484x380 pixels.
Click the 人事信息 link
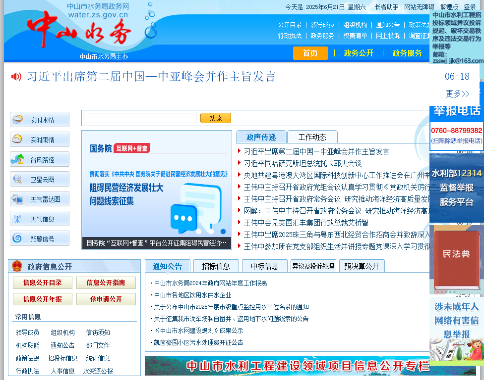62,371
